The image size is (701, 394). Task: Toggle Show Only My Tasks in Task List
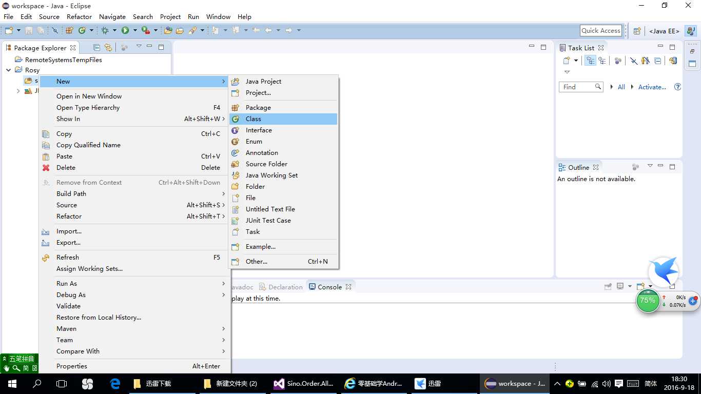tap(646, 60)
